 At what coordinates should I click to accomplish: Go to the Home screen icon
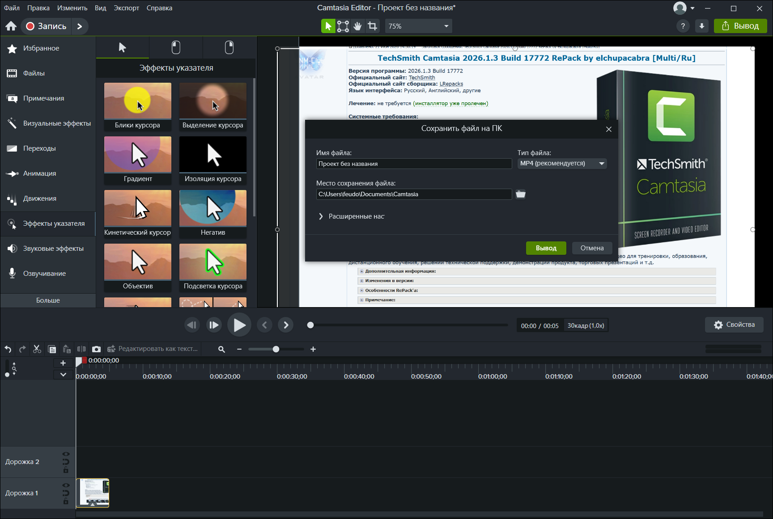click(x=11, y=26)
